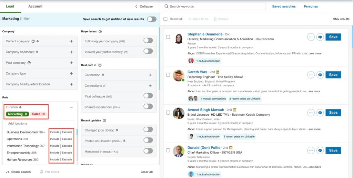Save Stéphanie Demmerlé as a lead
353x178 pixels.
point(333,37)
